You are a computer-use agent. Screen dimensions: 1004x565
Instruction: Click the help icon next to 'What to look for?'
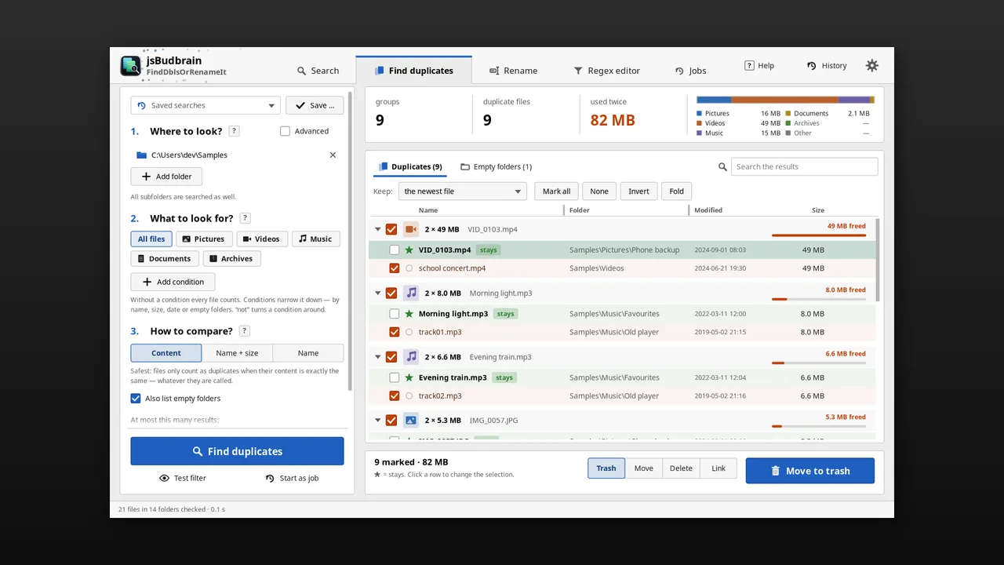point(246,218)
